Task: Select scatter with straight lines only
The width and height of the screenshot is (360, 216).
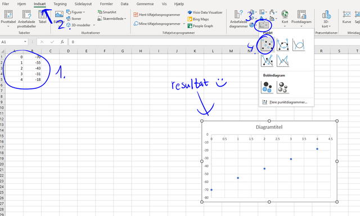Action: click(283, 60)
